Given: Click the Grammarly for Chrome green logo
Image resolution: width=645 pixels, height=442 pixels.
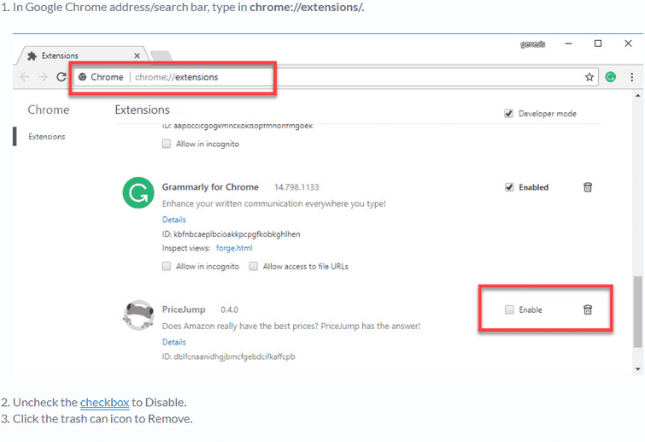Looking at the screenshot, I should [x=138, y=192].
